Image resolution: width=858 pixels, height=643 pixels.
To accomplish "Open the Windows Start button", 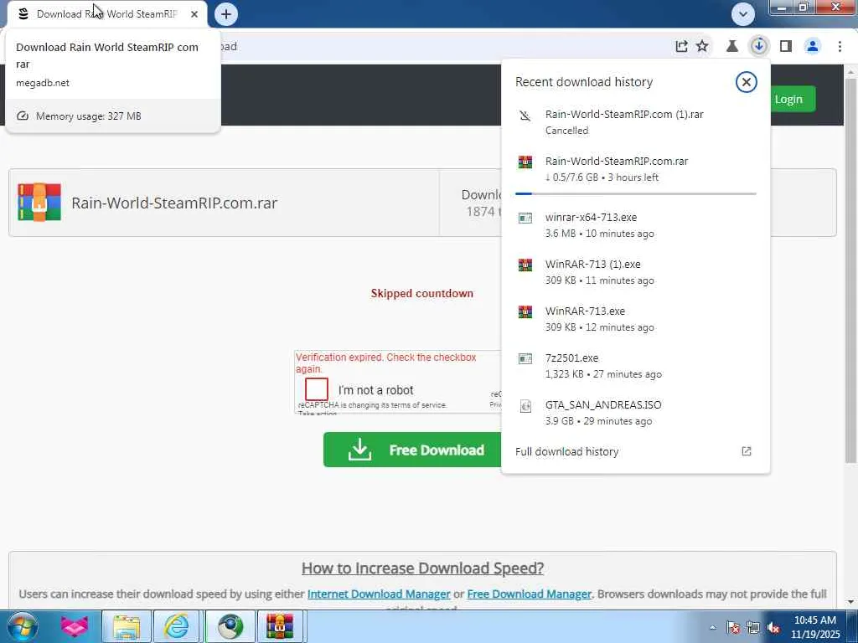I will (21, 626).
